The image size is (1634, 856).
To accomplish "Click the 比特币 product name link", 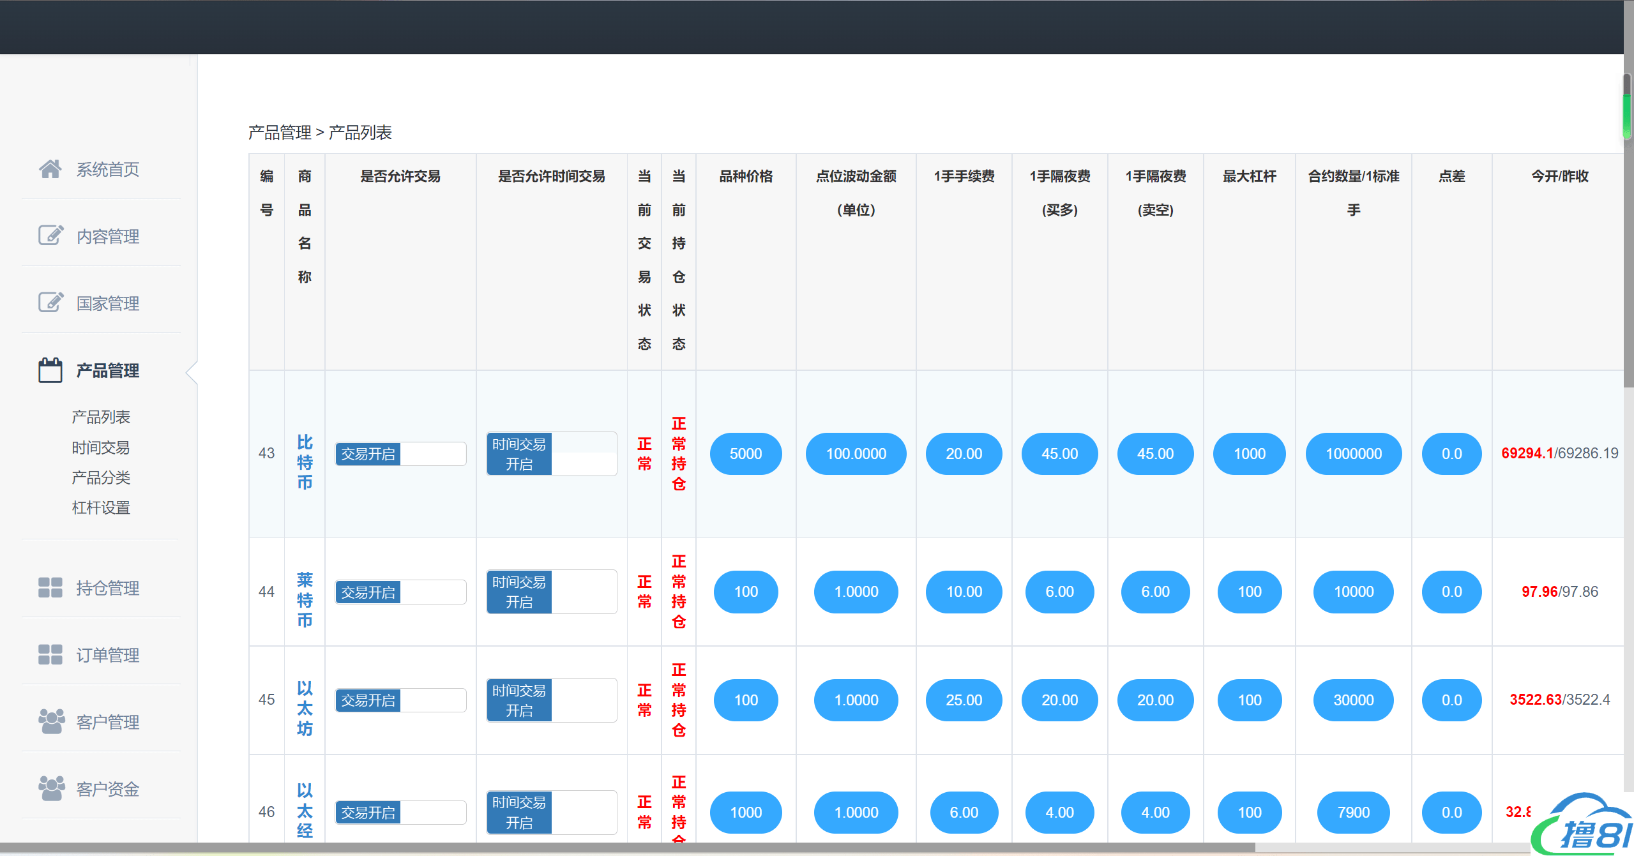I will pos(305,462).
